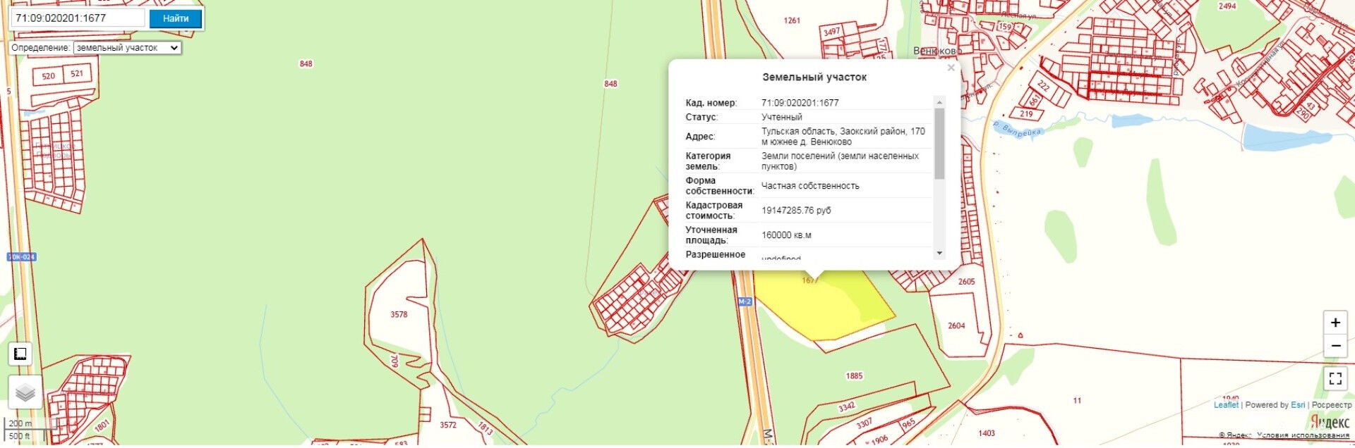The width and height of the screenshot is (1355, 448).
Task: Click parcel label 1801 on map
Action: pos(102,425)
